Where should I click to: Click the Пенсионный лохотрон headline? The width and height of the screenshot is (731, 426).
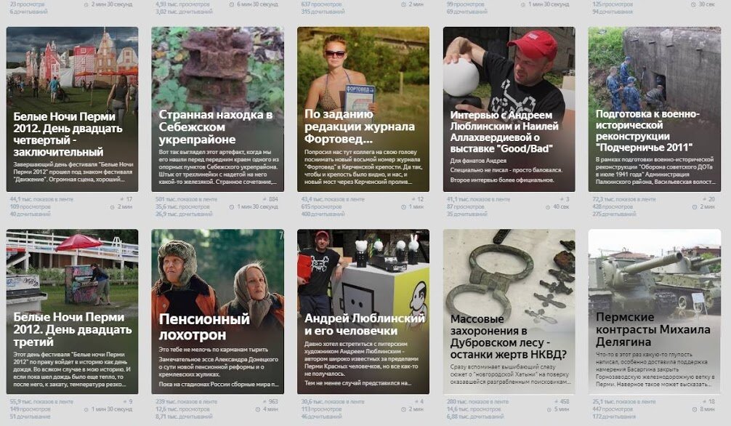tap(204, 327)
